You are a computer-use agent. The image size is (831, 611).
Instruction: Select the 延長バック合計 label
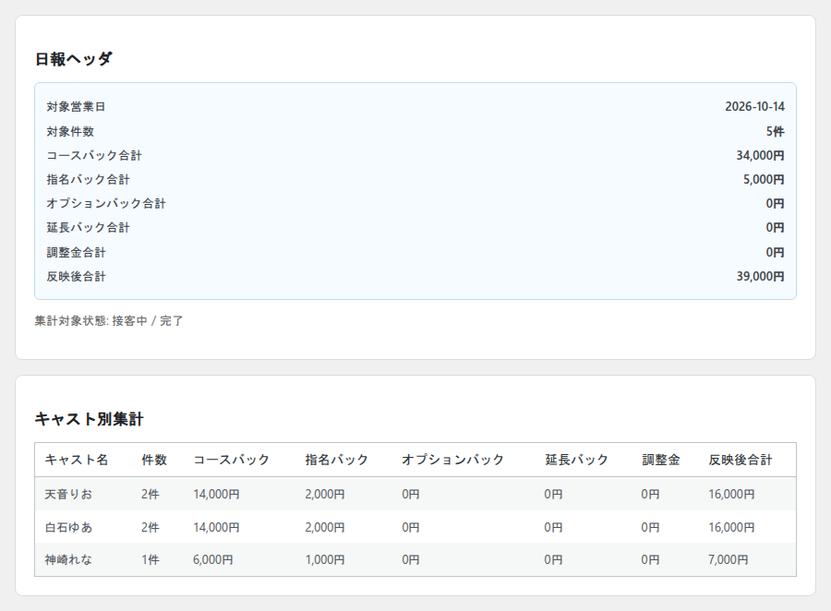[x=88, y=227]
